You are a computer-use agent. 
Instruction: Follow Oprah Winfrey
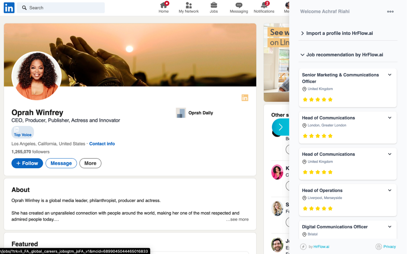(27, 163)
